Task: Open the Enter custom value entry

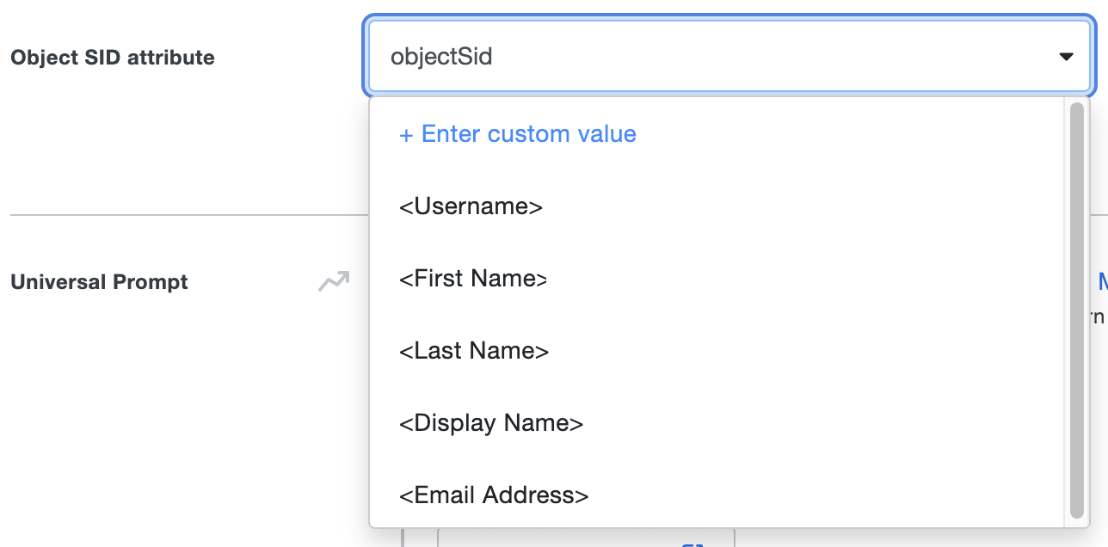Action: [x=518, y=133]
